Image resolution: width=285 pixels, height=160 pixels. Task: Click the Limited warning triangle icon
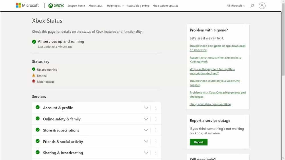click(x=34, y=75)
